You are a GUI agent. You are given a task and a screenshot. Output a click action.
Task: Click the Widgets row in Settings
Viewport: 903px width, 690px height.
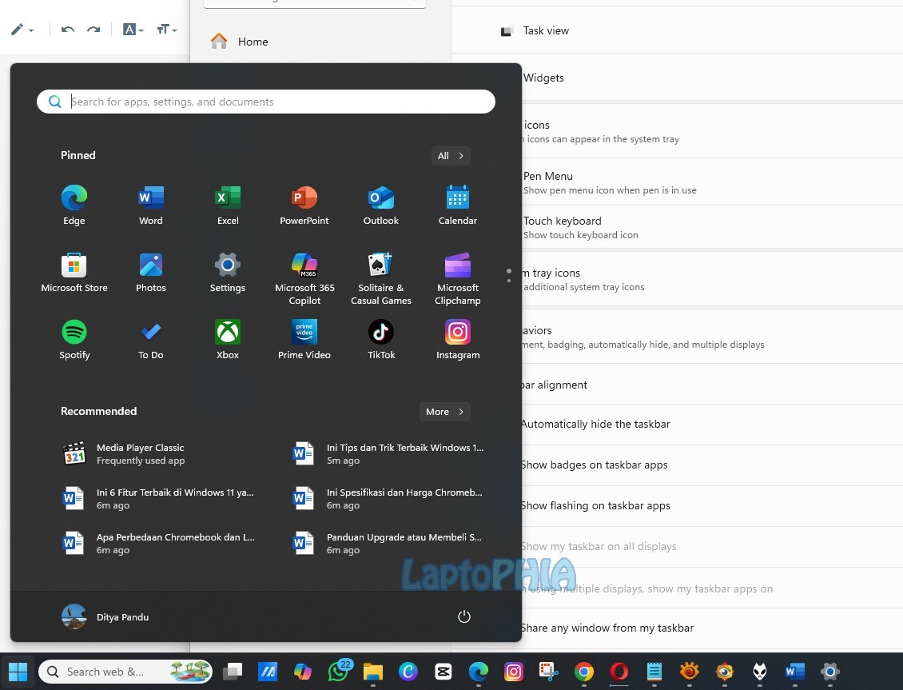pos(712,78)
